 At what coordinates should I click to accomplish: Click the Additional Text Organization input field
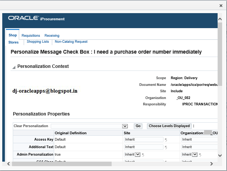pos(199,147)
